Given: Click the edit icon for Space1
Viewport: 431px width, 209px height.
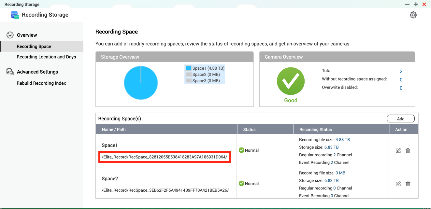Looking at the screenshot, I should tap(398, 150).
